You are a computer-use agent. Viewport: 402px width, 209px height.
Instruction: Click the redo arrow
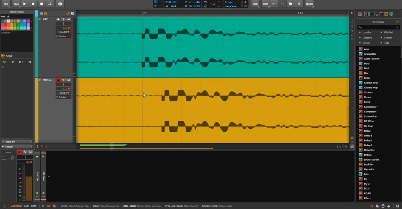(x=282, y=4)
